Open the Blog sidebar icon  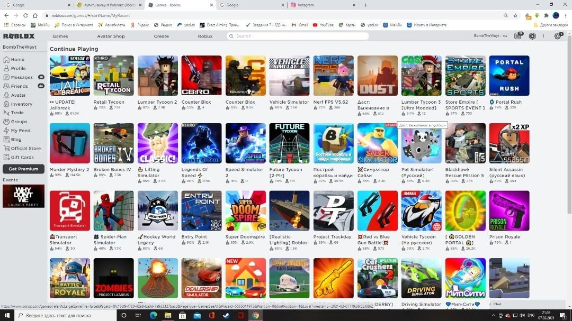(6, 139)
